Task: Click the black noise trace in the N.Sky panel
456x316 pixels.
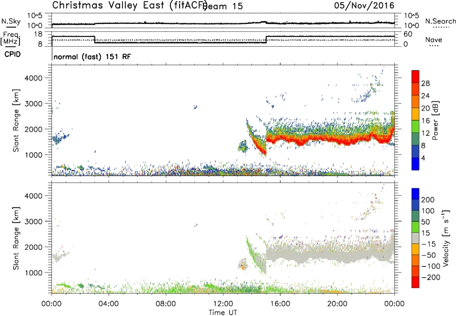Action: coord(223,23)
